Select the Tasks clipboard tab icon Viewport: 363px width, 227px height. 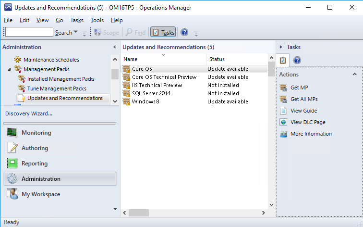point(283,60)
